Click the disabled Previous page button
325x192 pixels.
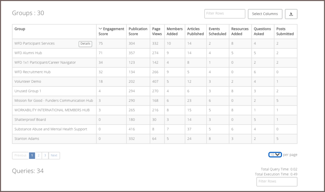(x=21, y=155)
